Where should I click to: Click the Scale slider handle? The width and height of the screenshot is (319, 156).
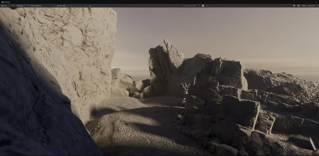64,6
